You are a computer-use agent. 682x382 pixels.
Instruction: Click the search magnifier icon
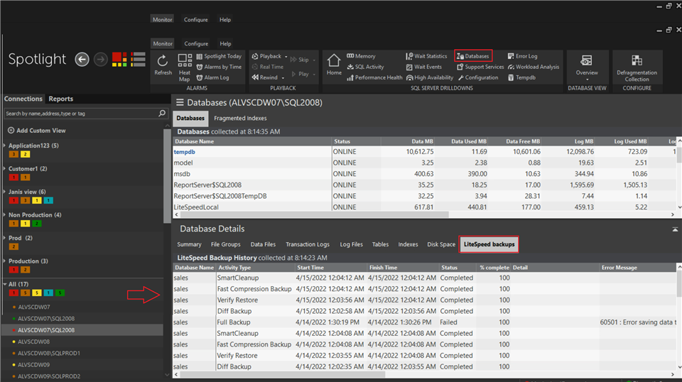[162, 114]
